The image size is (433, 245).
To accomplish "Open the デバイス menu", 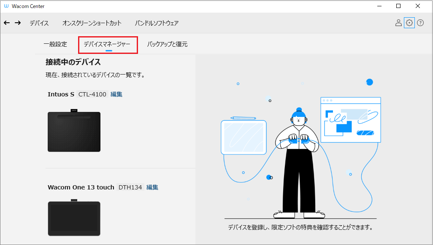I will (x=39, y=23).
